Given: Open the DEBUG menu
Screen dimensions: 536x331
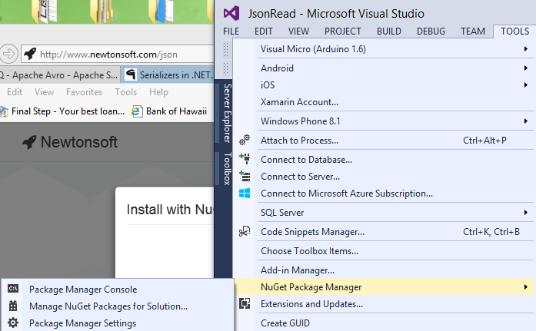Looking at the screenshot, I should [431, 31].
